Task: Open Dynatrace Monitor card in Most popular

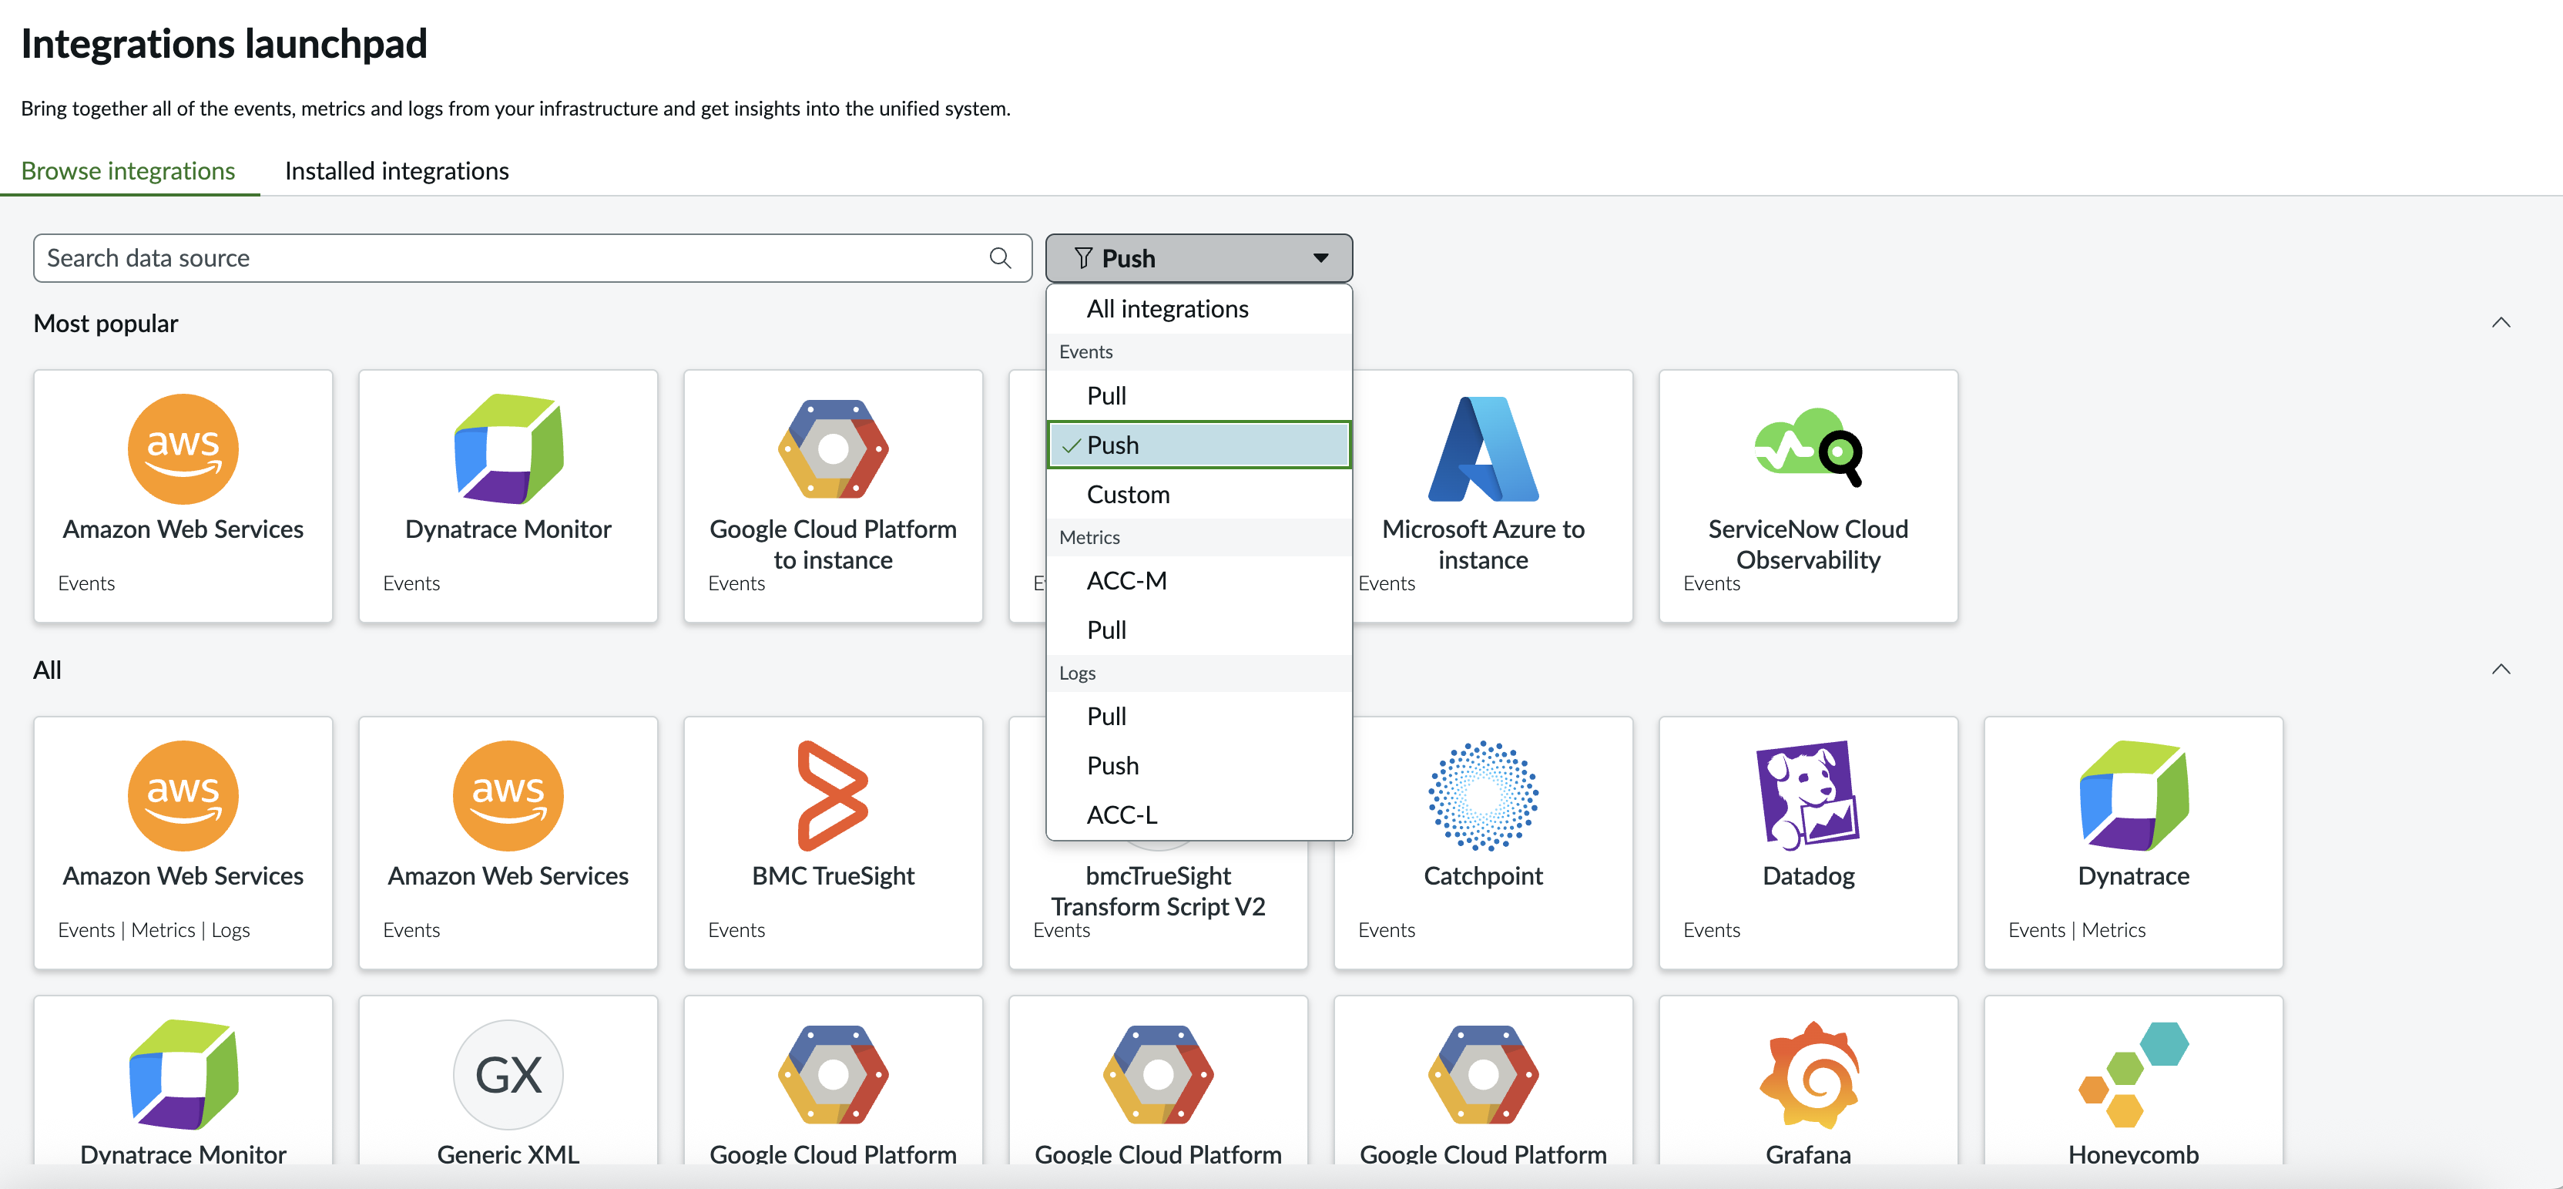Action: coord(508,496)
